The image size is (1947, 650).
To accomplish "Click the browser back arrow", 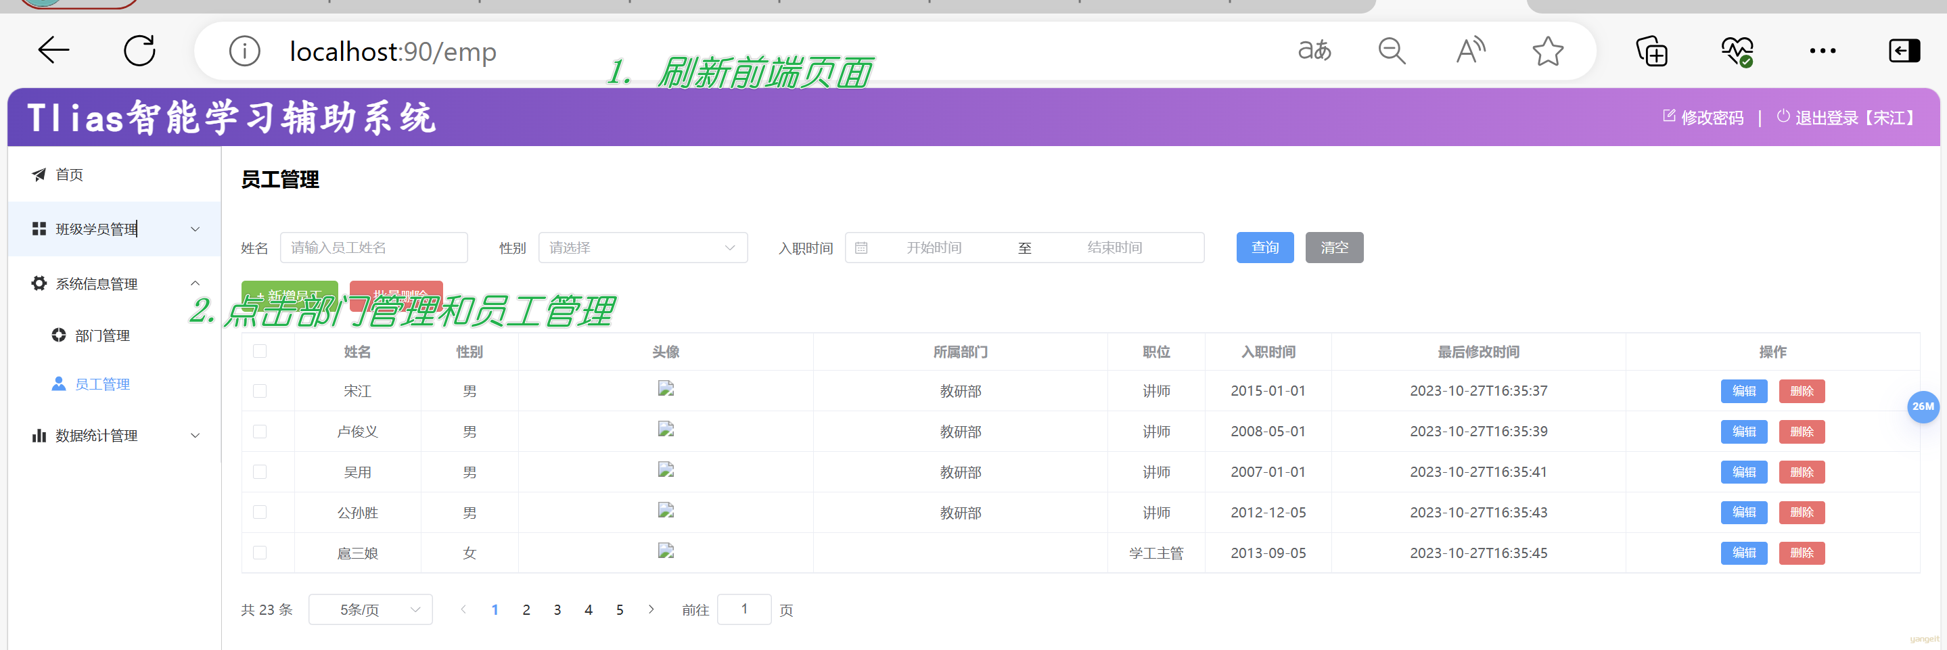I will pos(53,51).
